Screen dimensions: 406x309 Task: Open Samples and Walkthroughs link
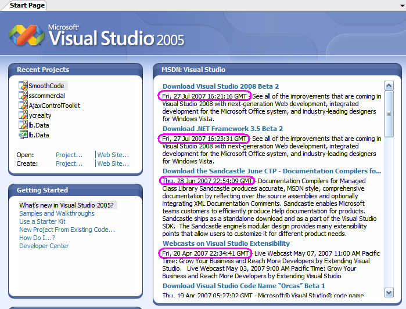57,213
